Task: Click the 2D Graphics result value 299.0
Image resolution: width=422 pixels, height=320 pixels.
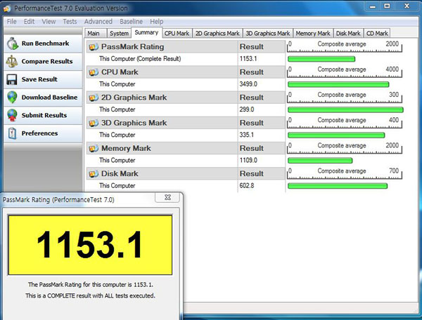Action: click(x=247, y=109)
